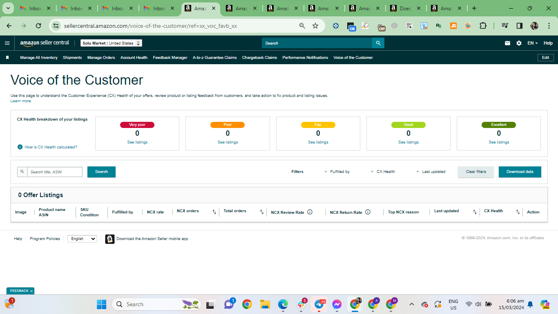The height and width of the screenshot is (314, 558).
Task: See listings under Excellent
Action: pyautogui.click(x=499, y=142)
